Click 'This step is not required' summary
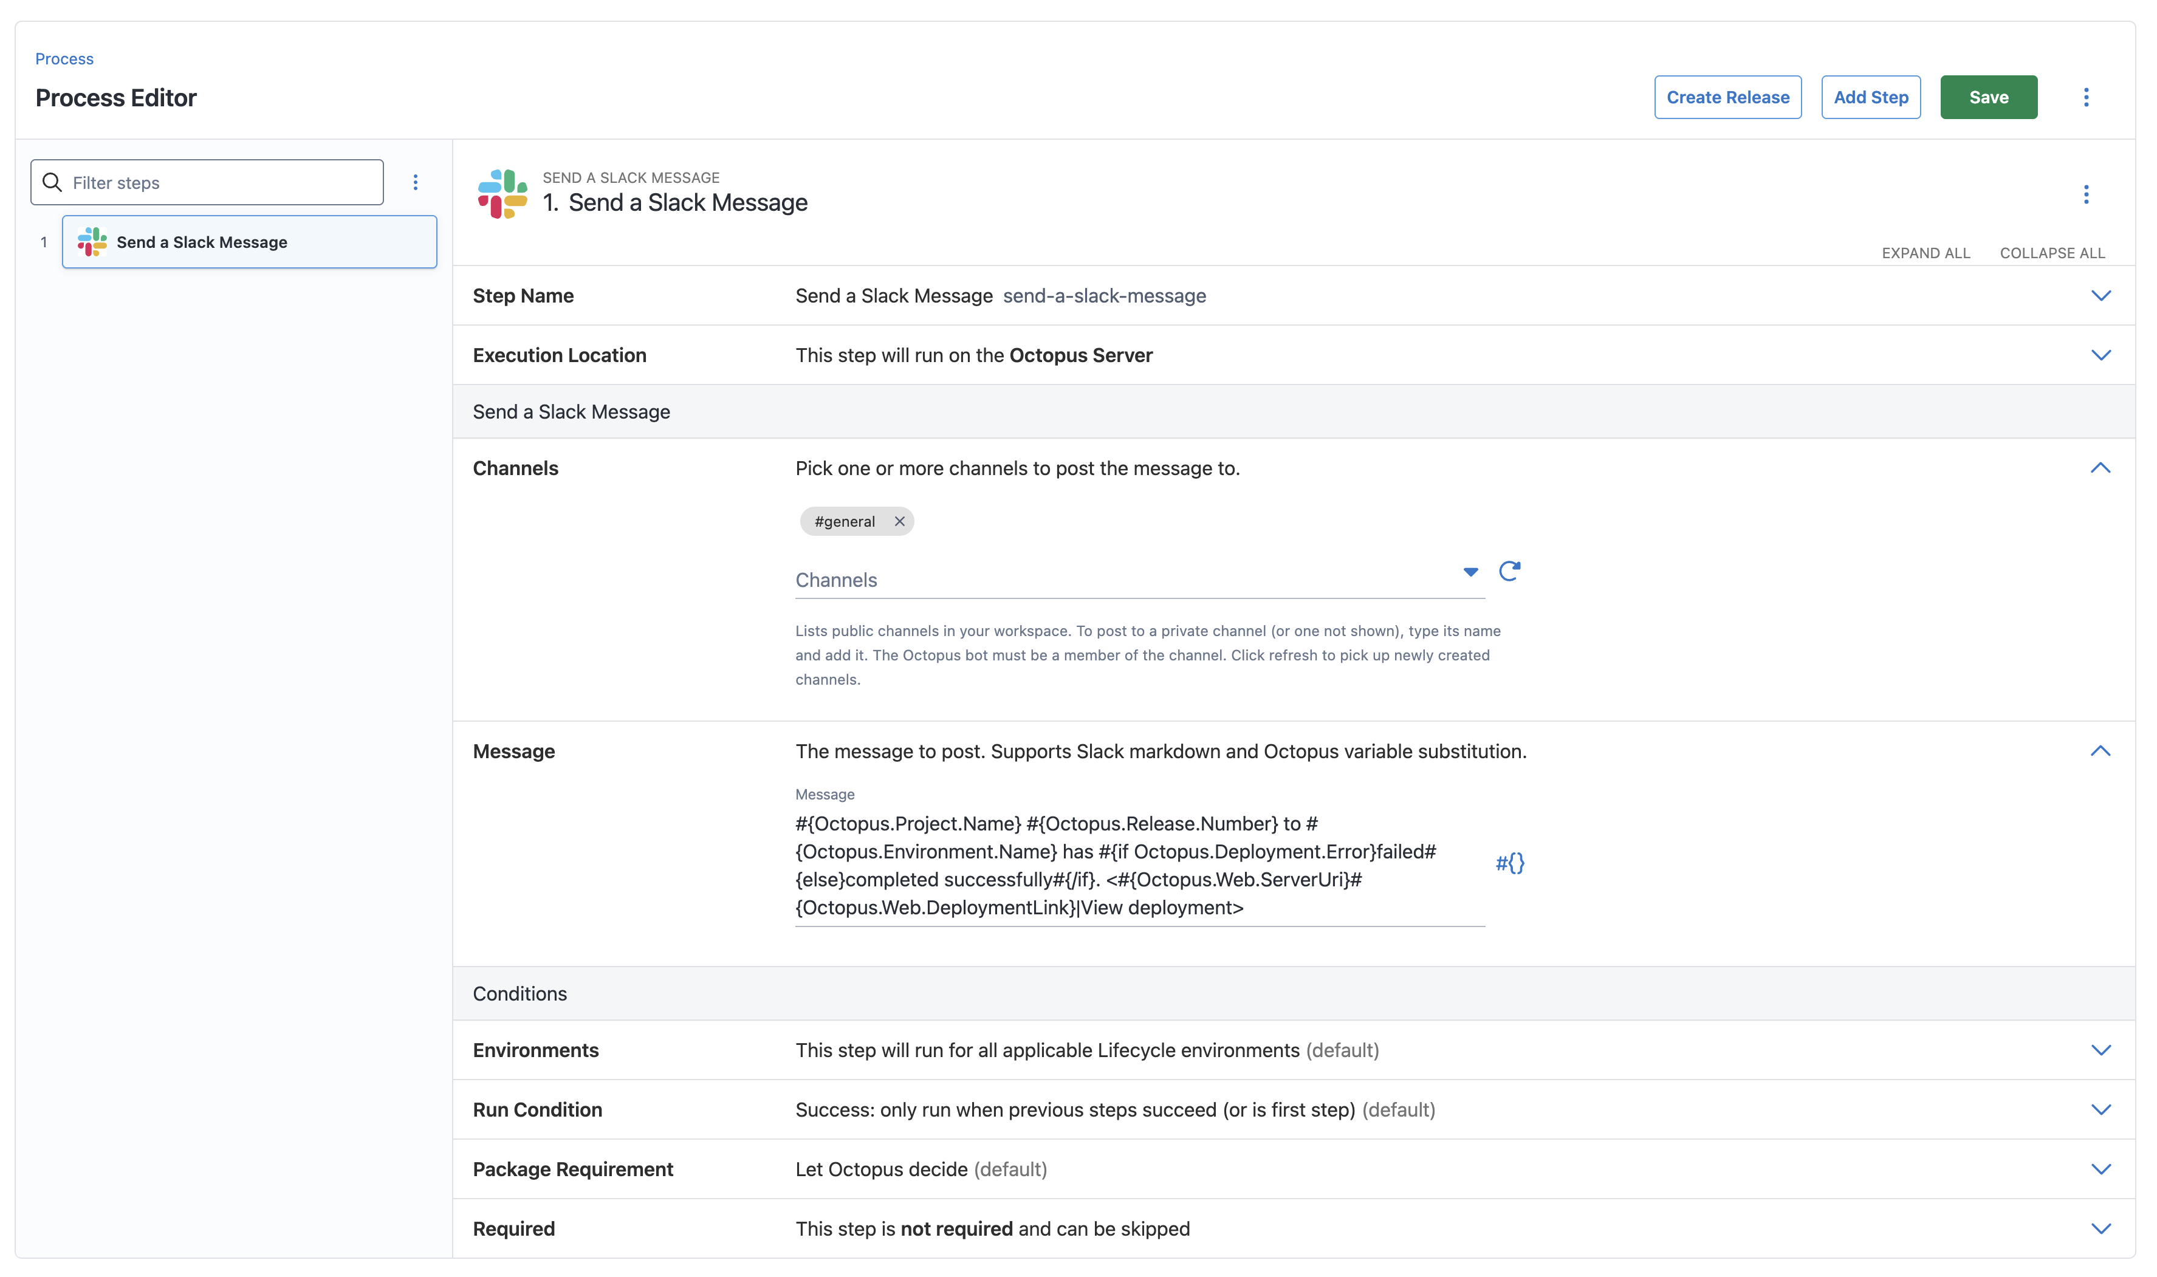 [x=992, y=1229]
